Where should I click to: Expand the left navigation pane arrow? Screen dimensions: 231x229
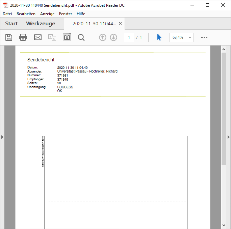[x=2, y=137]
